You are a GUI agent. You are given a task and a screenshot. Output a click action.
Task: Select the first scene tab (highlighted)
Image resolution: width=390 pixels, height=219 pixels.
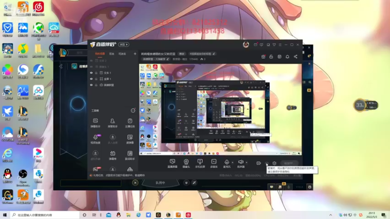[x=100, y=54]
